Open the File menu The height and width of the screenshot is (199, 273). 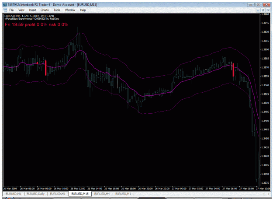click(11, 10)
